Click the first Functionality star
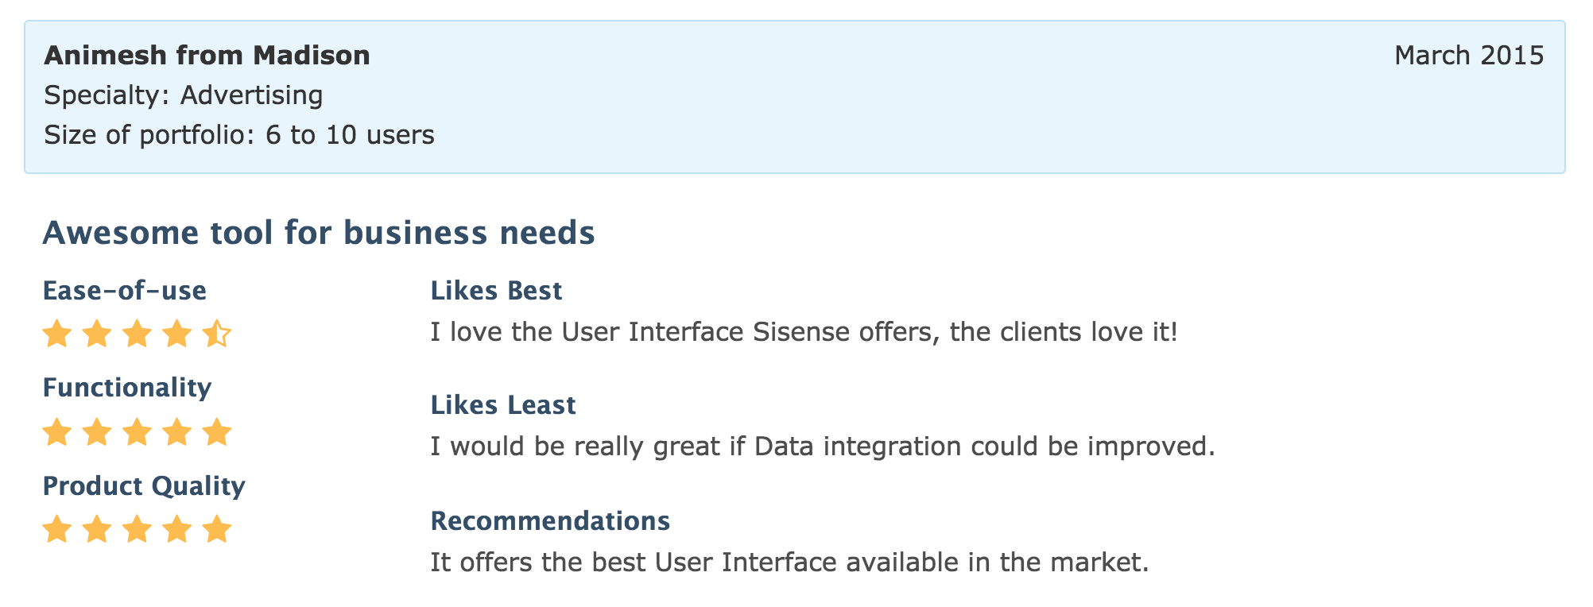 tap(56, 433)
